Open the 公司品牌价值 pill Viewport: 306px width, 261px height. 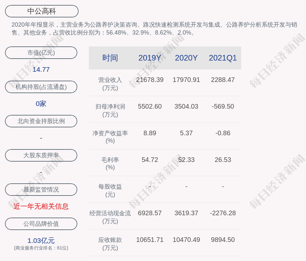pyautogui.click(x=41, y=224)
